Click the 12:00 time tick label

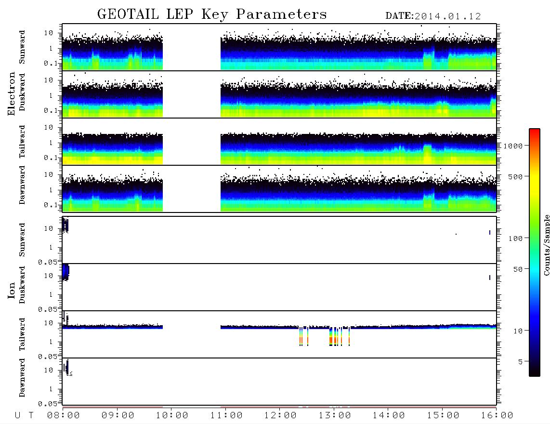(x=280, y=416)
